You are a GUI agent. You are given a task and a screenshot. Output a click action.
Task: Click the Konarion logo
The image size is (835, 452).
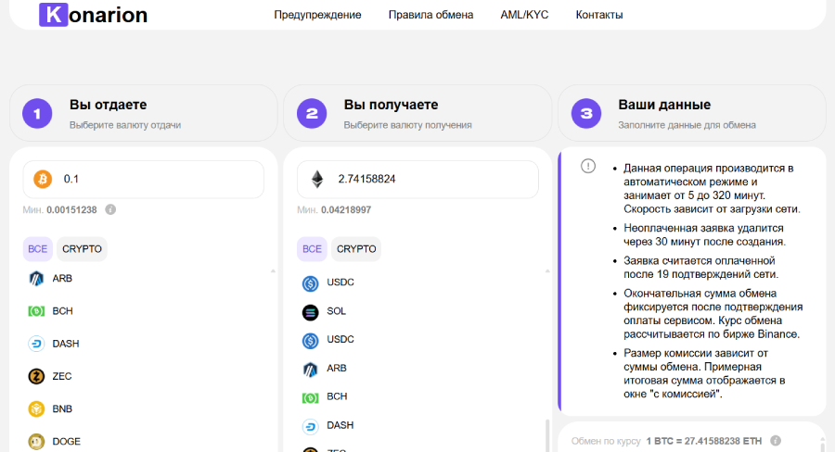(93, 15)
